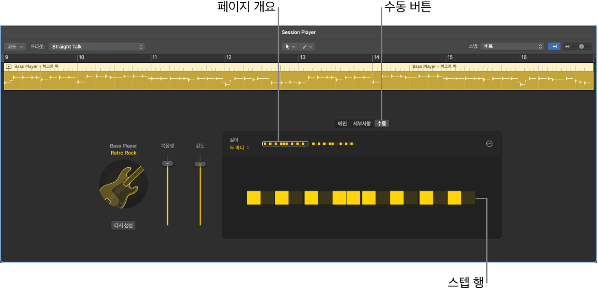Toggle the last step in step row
The height and width of the screenshot is (295, 598).
coord(468,198)
